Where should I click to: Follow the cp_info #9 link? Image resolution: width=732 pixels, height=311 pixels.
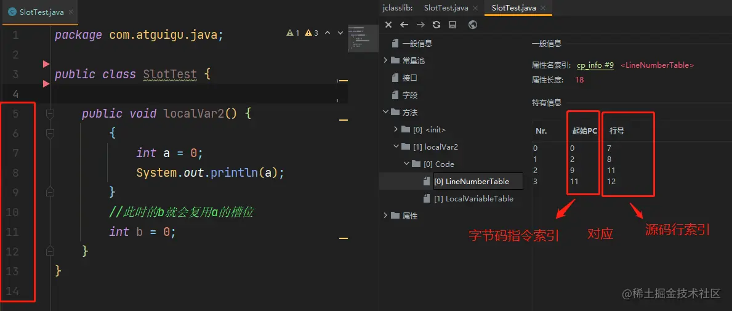click(595, 65)
